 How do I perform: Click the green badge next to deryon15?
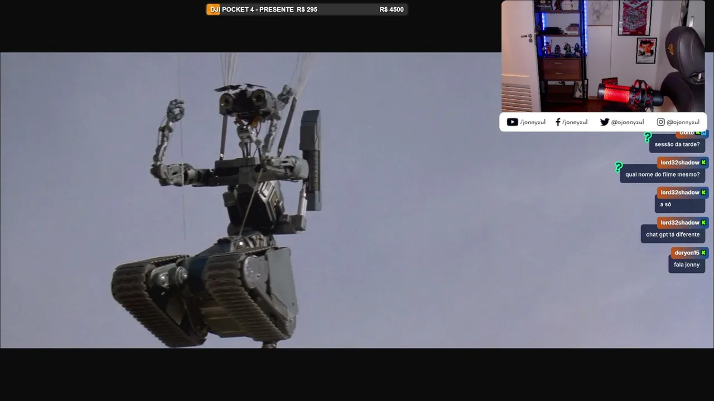[x=703, y=253]
